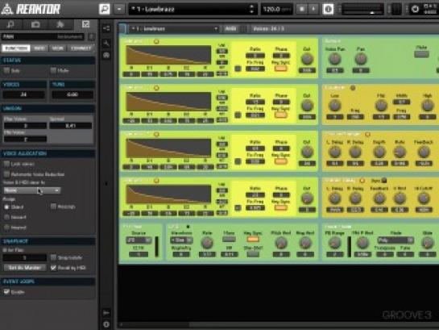The width and height of the screenshot is (439, 330).
Task: Click the minus edit button beside snapshot name
Action: point(119,9)
